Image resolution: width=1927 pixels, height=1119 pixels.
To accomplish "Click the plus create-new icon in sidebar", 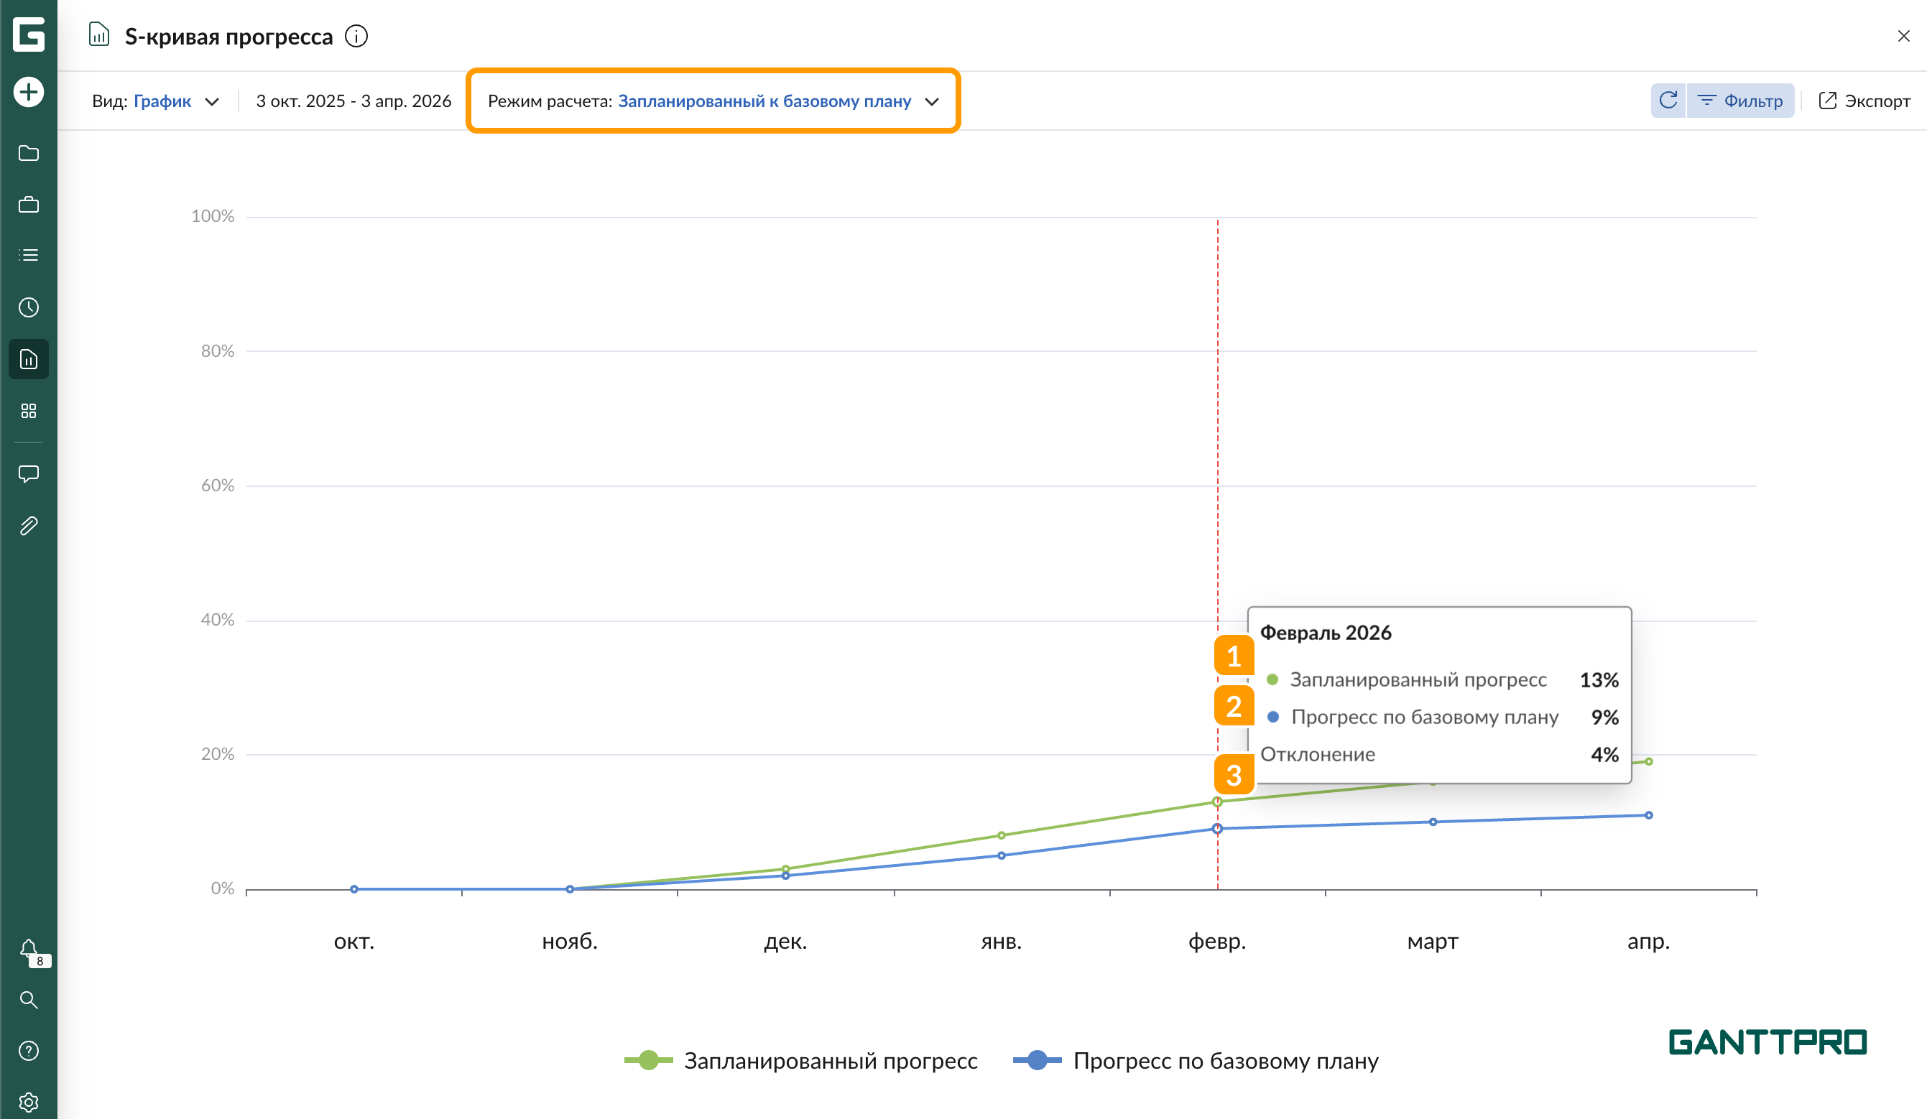I will pos(28,93).
